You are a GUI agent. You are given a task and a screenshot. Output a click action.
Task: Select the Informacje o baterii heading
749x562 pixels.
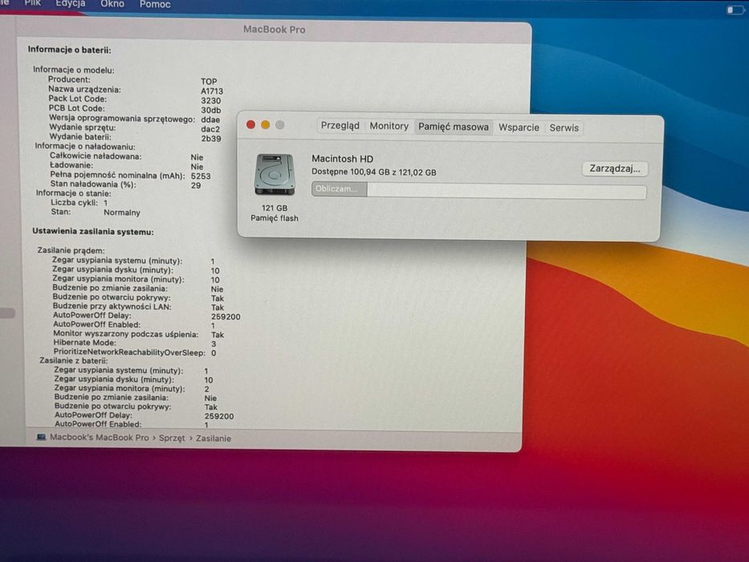click(x=69, y=49)
